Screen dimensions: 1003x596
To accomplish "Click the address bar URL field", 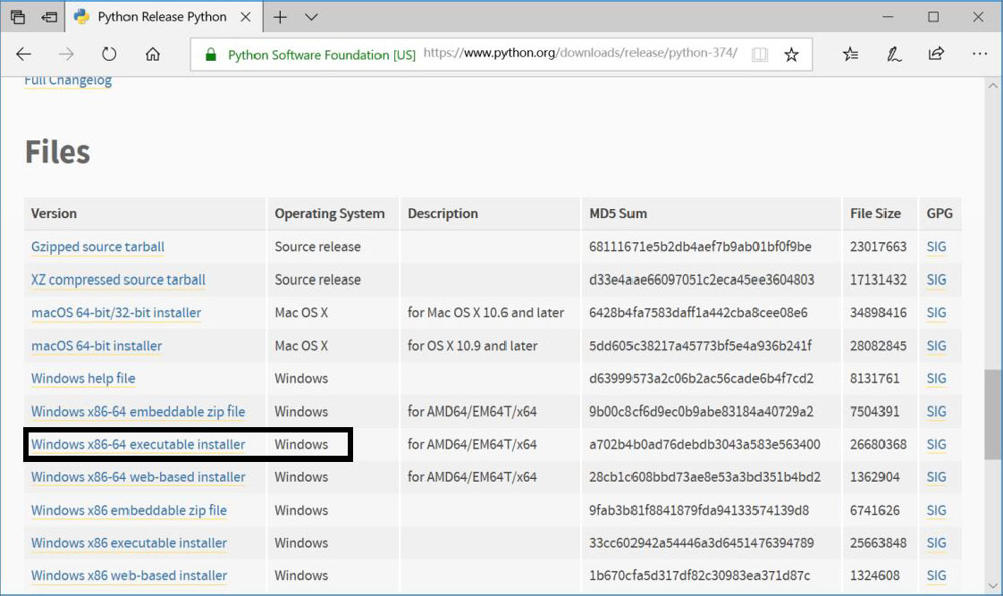I will [x=579, y=54].
